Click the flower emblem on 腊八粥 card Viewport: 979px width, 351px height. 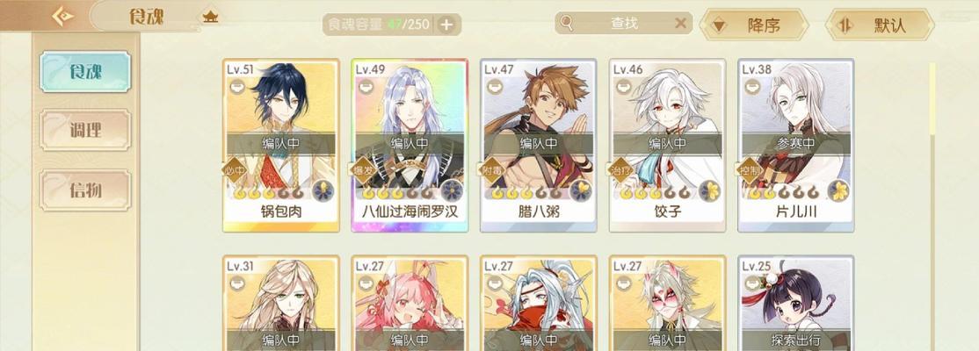(x=581, y=190)
